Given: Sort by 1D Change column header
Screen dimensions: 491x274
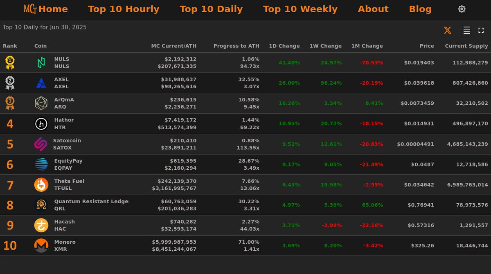Looking at the screenshot, I should point(284,46).
